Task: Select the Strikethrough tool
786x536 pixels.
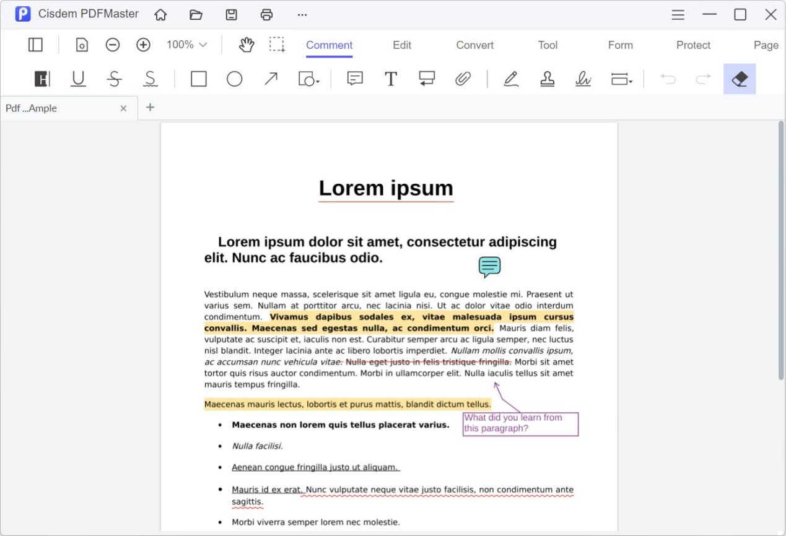Action: tap(114, 79)
